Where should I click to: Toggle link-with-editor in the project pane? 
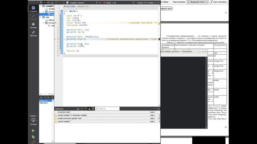point(45,3)
